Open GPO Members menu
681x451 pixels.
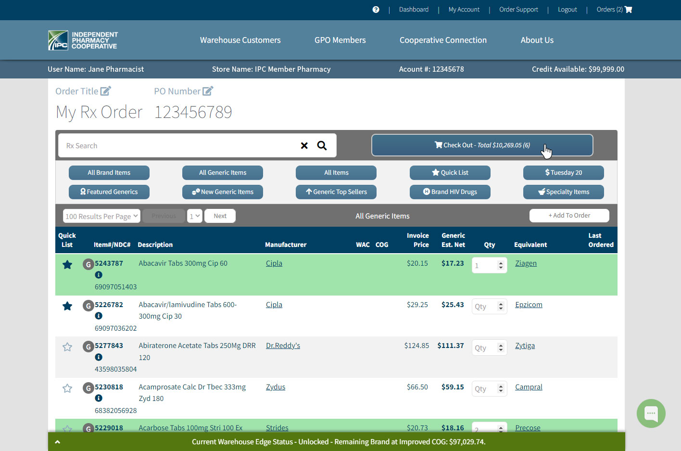(x=340, y=40)
